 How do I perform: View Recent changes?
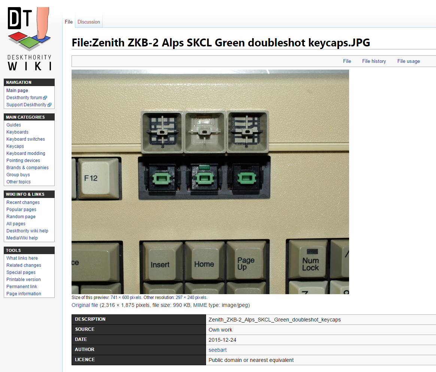tap(23, 202)
